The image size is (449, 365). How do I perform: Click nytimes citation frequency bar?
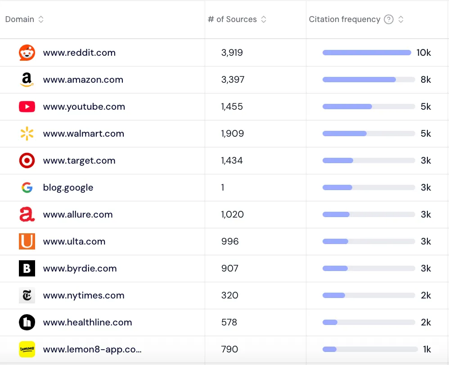(x=369, y=295)
